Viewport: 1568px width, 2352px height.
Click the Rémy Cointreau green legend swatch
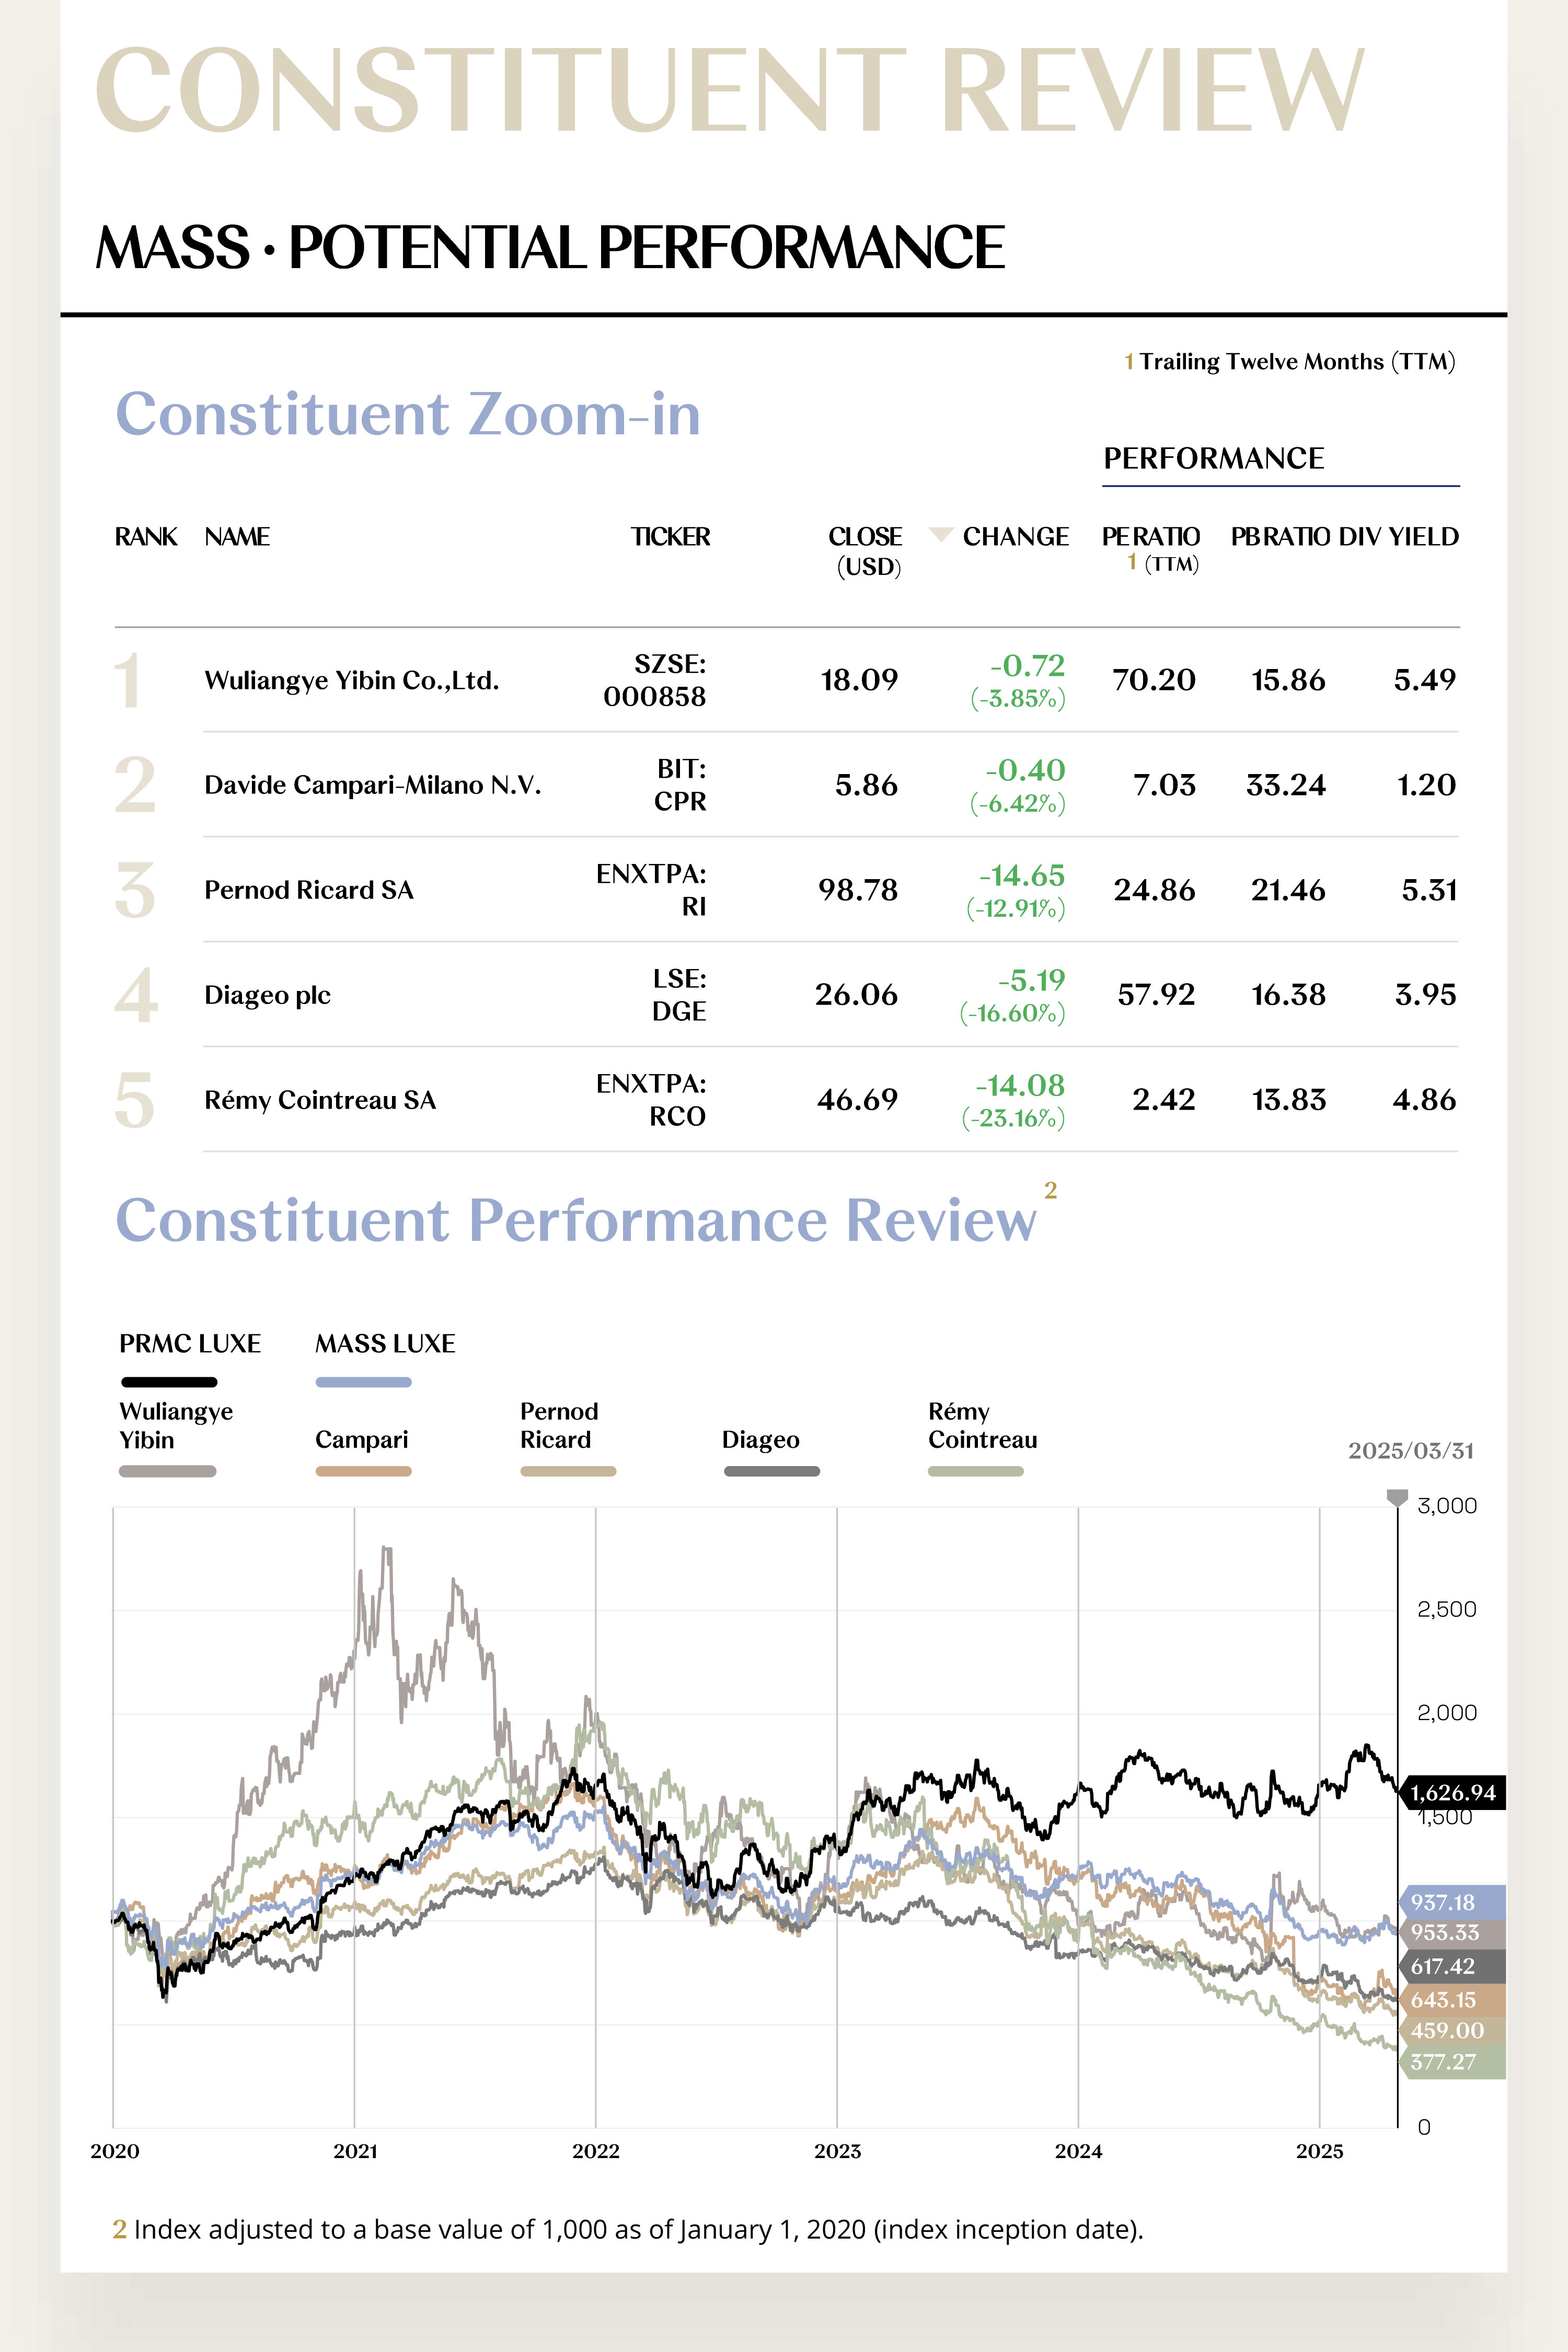click(975, 1471)
